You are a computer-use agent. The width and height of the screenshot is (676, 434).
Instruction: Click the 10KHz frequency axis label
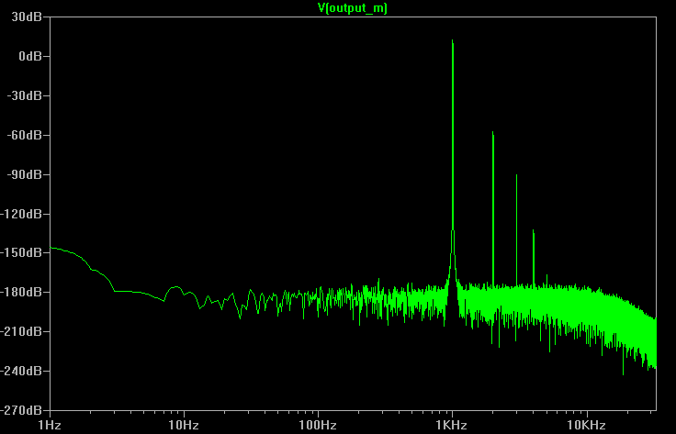(x=586, y=426)
